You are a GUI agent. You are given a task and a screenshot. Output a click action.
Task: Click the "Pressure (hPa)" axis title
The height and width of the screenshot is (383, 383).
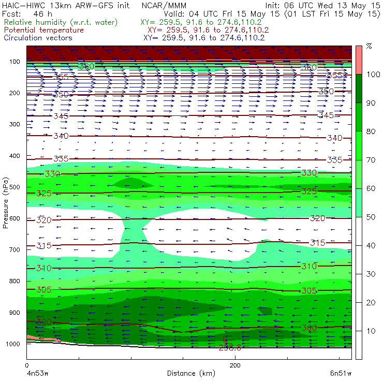pyautogui.click(x=5, y=203)
